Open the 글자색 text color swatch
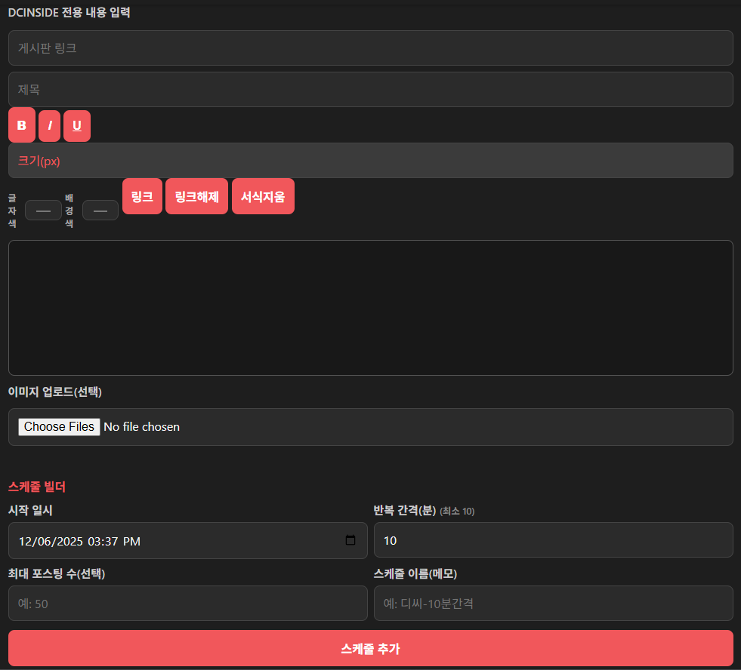The width and height of the screenshot is (741, 670). 43,211
